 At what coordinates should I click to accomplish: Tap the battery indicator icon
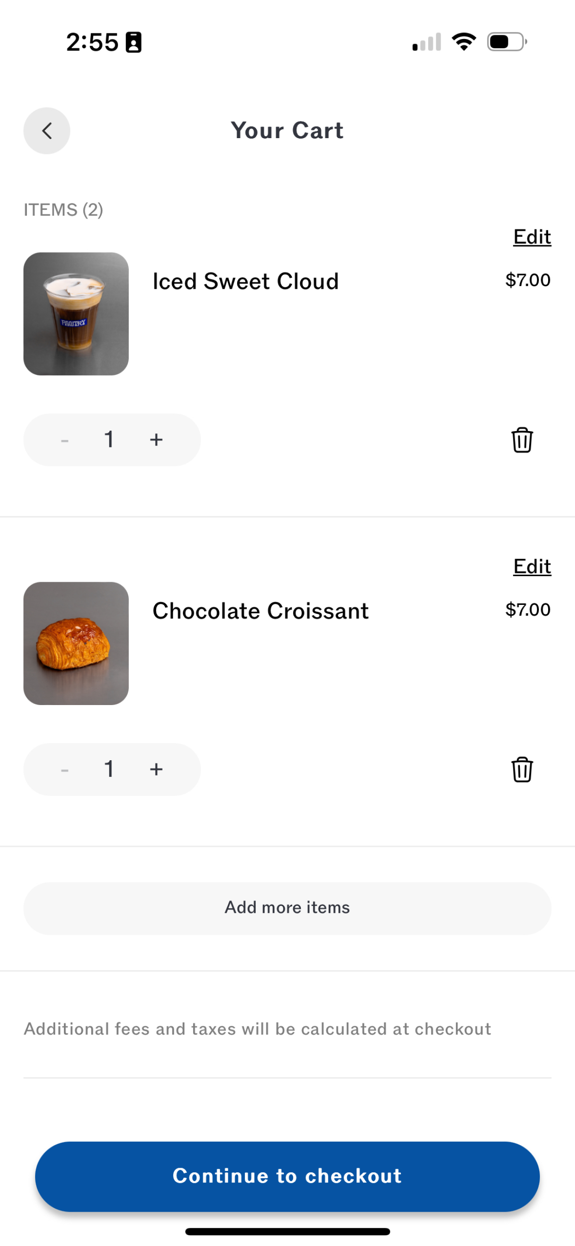pyautogui.click(x=507, y=42)
